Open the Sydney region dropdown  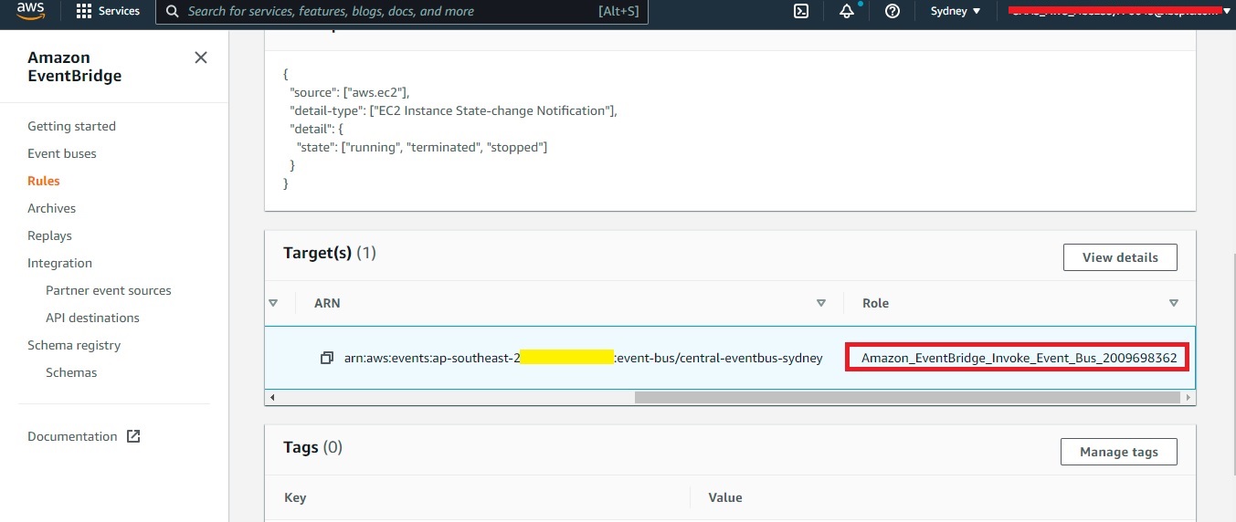click(955, 11)
